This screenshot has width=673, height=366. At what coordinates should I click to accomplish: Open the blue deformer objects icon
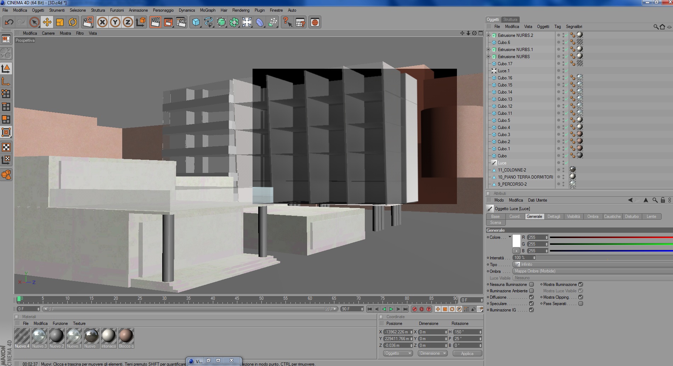(x=260, y=22)
